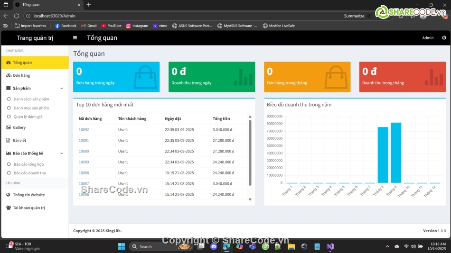Screen dimensions: 451x253
Task: Select Danh sách sản phẩm submenu item
Action: [x=31, y=99]
